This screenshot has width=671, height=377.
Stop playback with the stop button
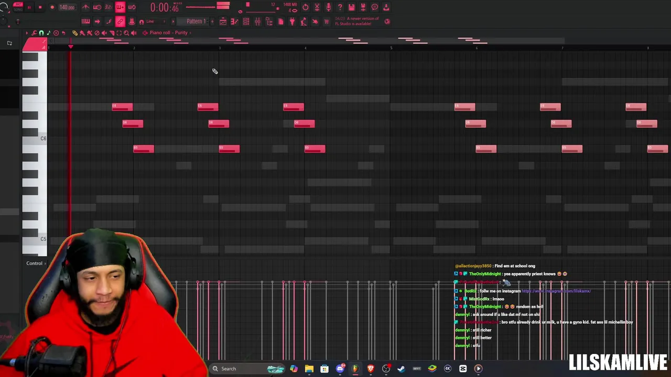40,7
